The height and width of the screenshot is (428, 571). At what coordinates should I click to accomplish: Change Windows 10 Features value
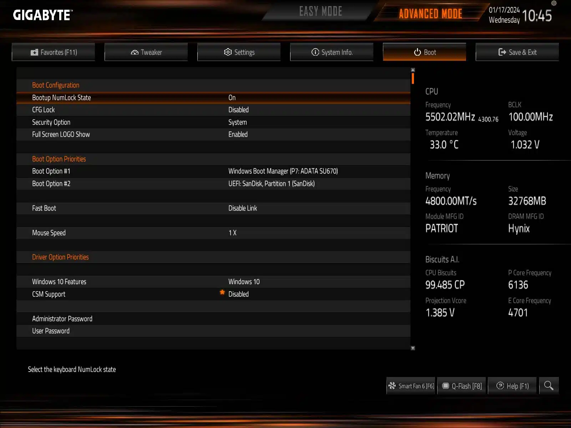click(244, 282)
